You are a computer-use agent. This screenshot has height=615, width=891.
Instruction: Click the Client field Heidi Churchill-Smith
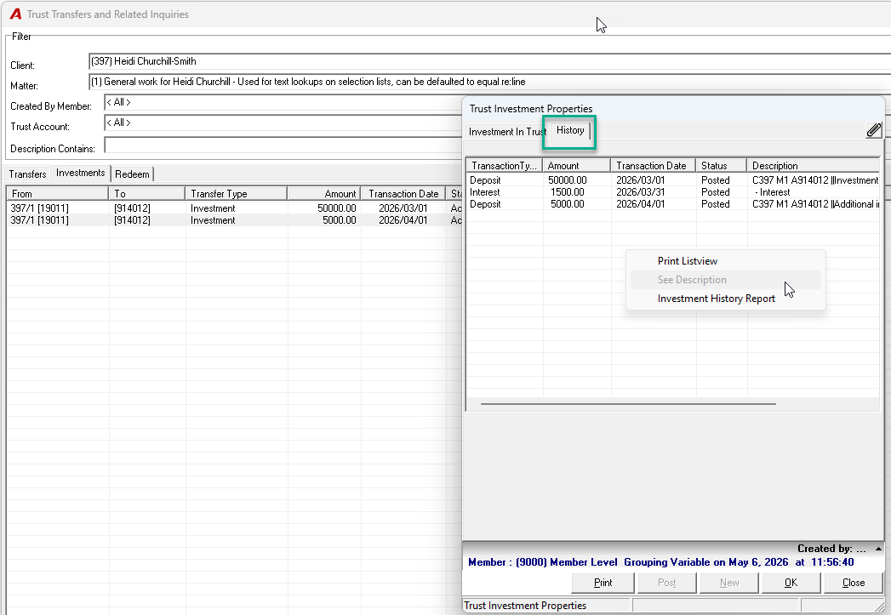tap(488, 61)
